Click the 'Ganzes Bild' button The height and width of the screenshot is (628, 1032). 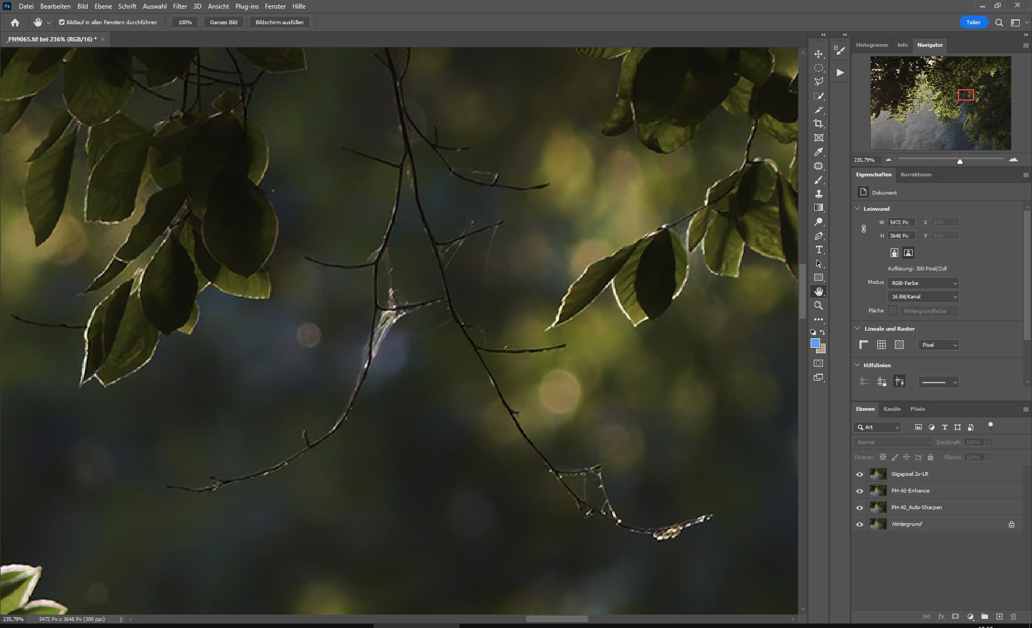click(224, 23)
